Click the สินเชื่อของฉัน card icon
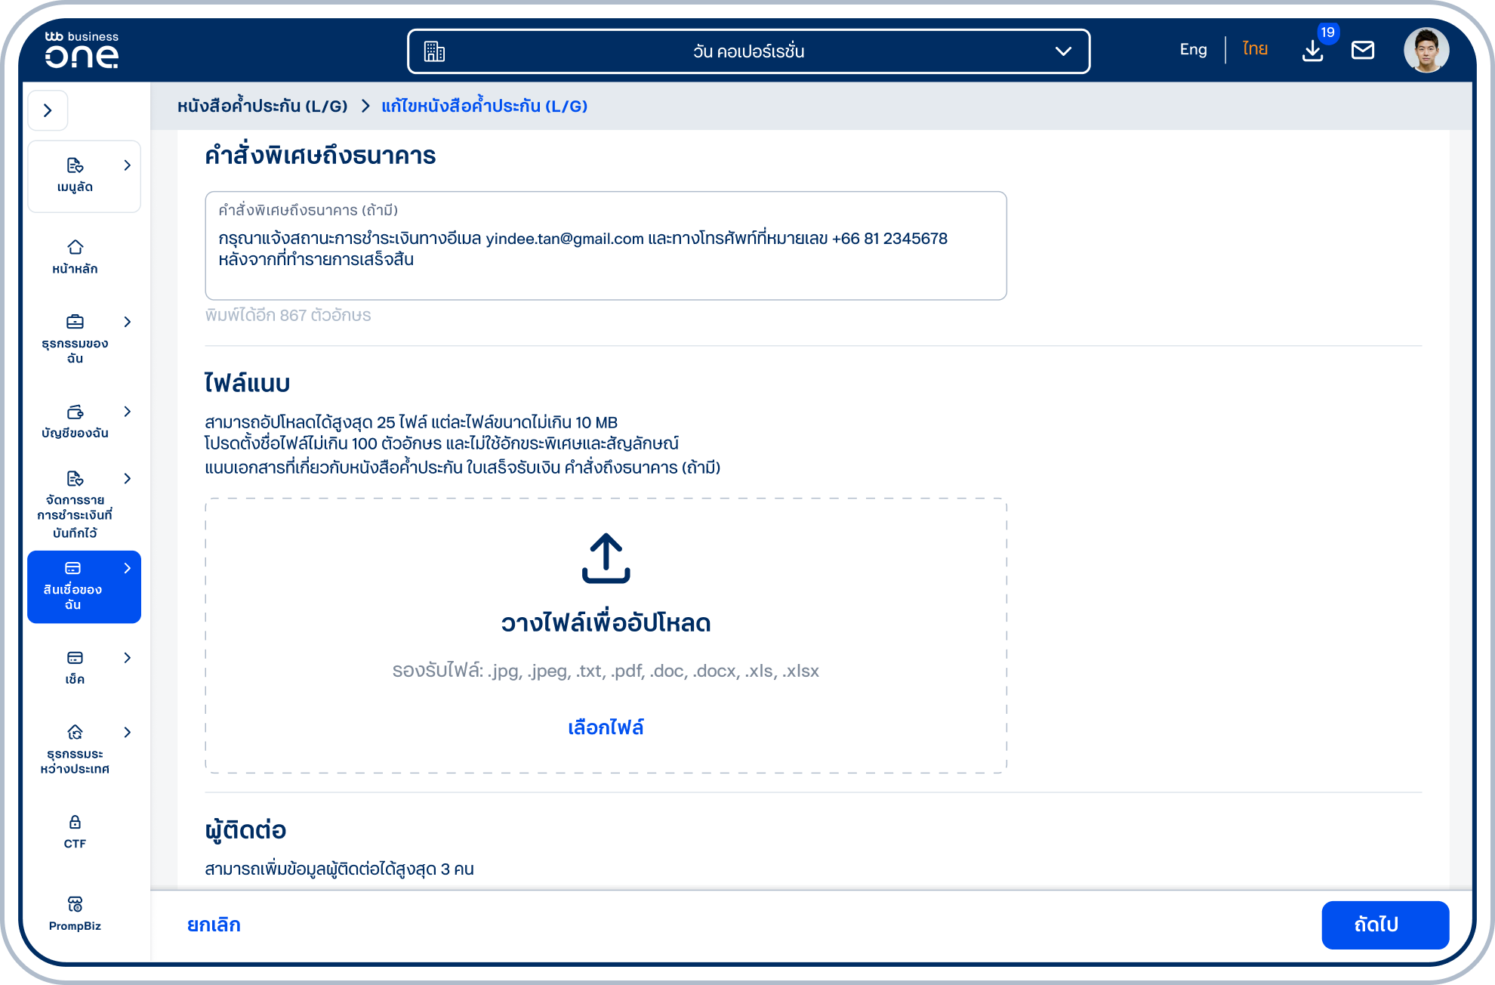This screenshot has width=1495, height=985. point(72,568)
